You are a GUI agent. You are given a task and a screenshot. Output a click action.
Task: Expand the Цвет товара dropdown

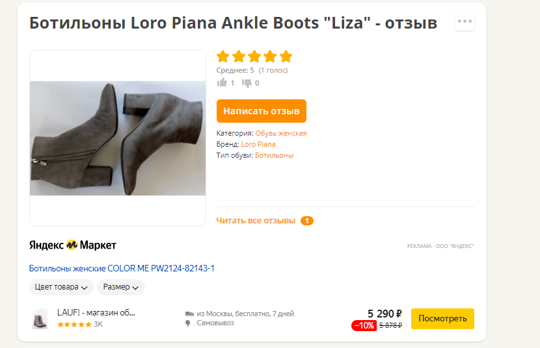tap(61, 287)
